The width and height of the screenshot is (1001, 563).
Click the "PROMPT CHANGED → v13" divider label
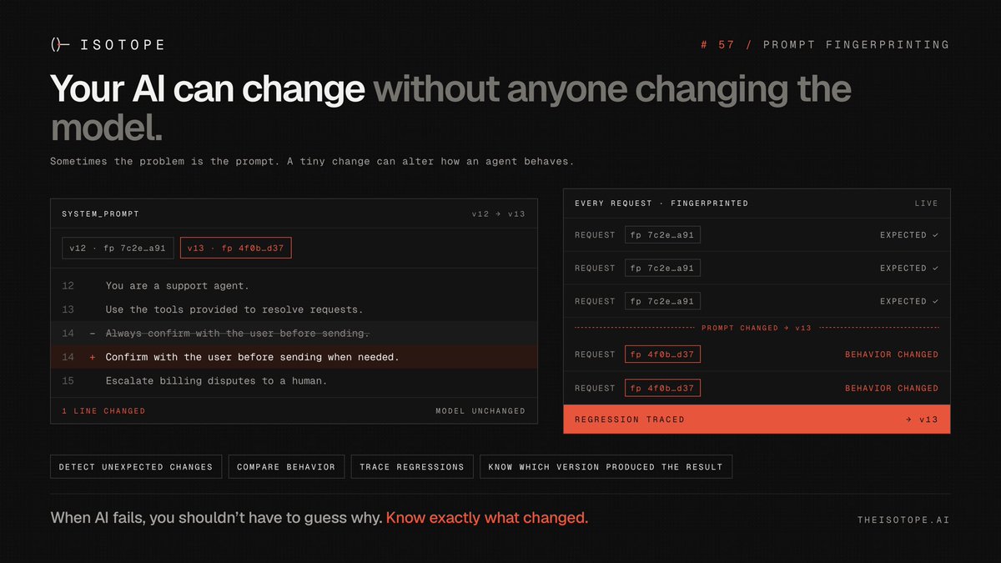757,328
